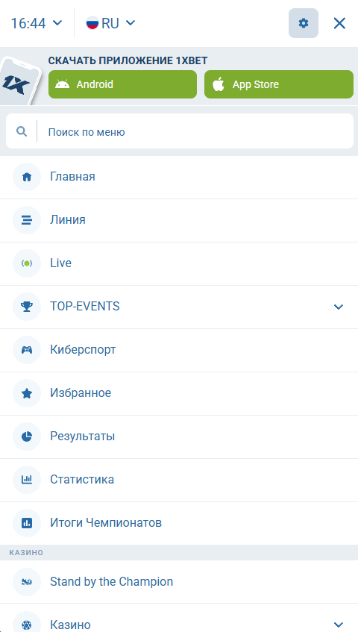This screenshot has width=358, height=632.
Task: Open the RU language dropdown
Action: tap(110, 23)
